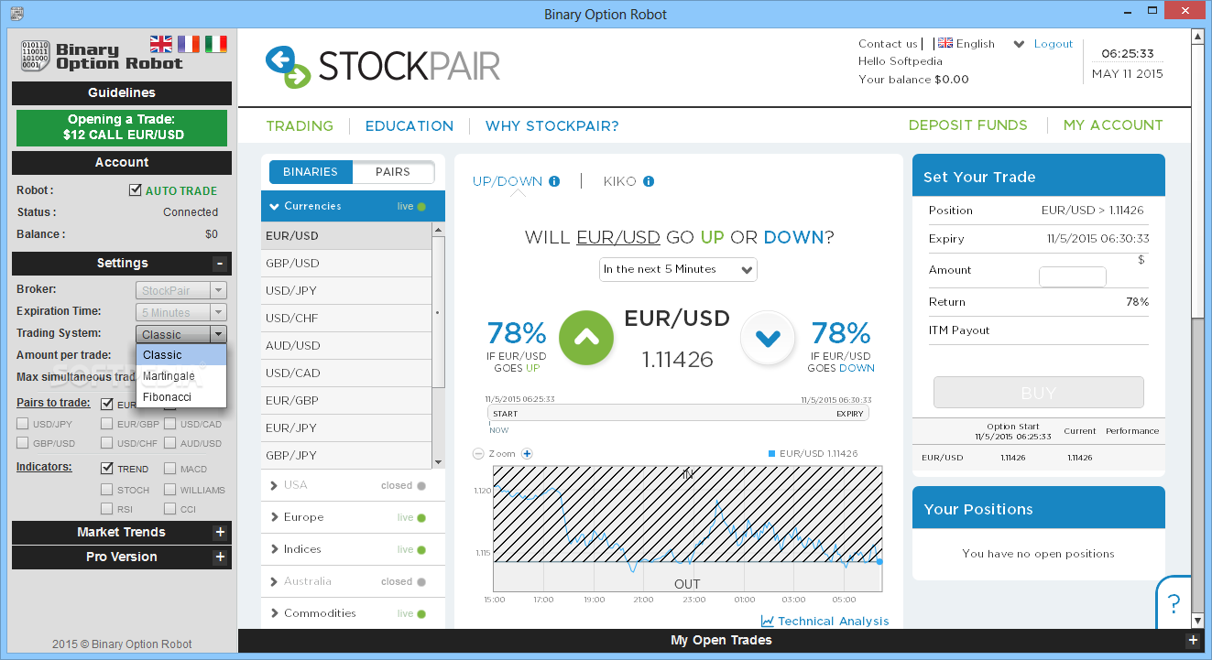1212x660 pixels.
Task: Click the time progress bar NOW marker
Action: pyautogui.click(x=499, y=429)
